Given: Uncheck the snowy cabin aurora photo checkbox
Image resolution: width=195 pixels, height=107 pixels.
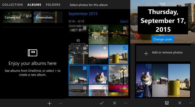Looking at the screenshot, I should point(85,68).
